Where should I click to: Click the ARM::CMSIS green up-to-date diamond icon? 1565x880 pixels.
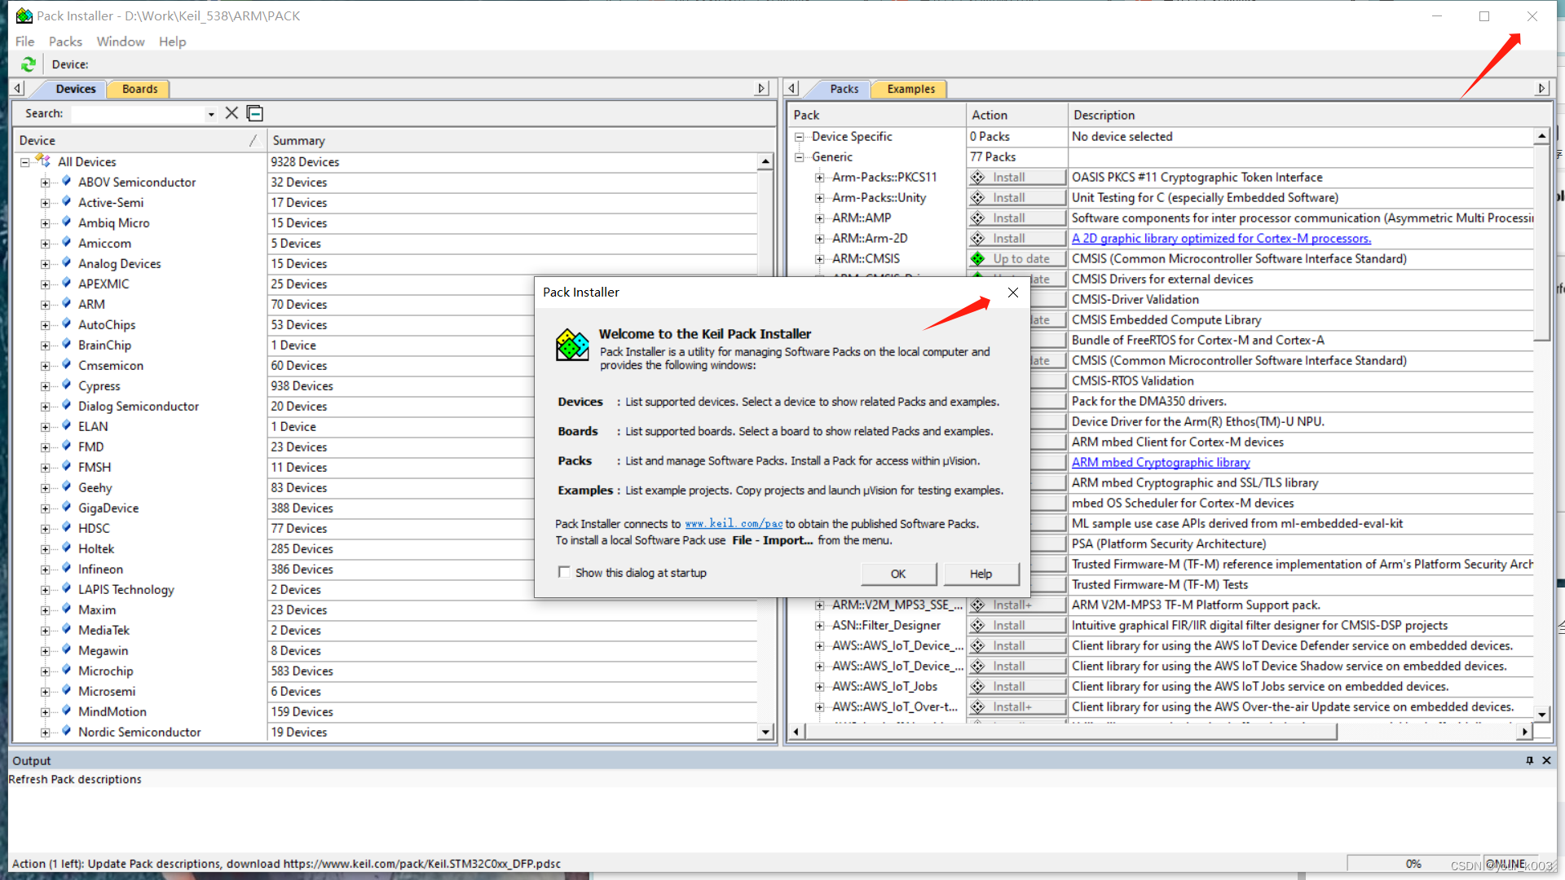(x=977, y=259)
